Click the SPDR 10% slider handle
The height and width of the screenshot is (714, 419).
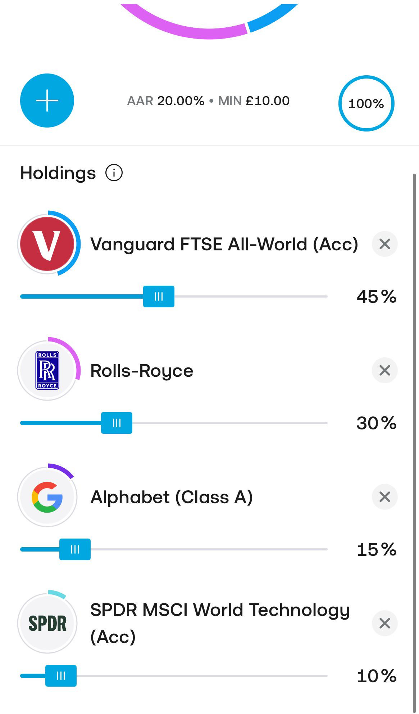tap(61, 676)
